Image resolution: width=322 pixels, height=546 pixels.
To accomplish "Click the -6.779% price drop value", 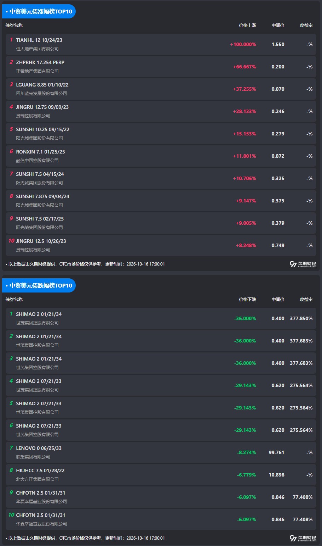I will 246,475.
